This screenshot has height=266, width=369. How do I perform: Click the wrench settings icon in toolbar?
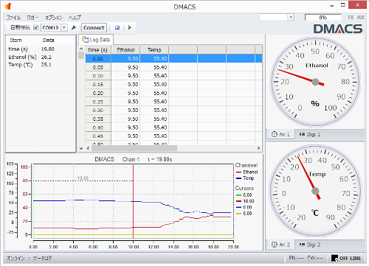point(74,27)
